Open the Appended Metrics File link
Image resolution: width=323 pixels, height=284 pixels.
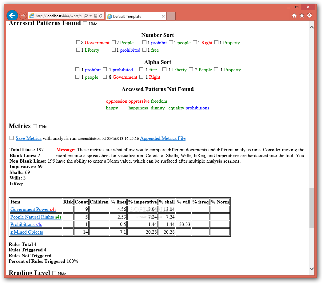coord(163,138)
